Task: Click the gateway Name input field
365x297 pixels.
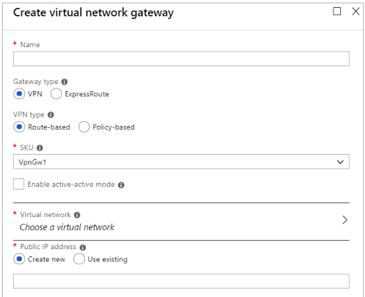Action: point(181,59)
